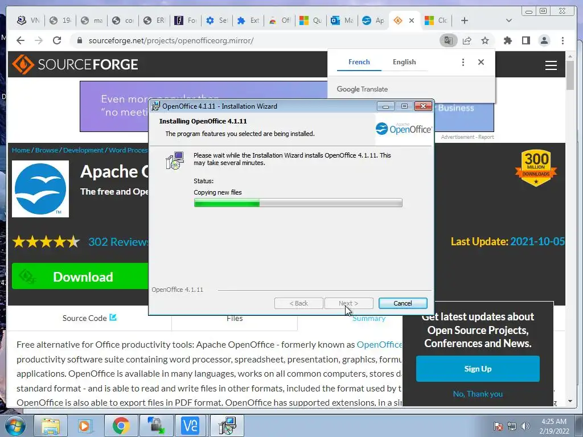Open Windows Media Player from the taskbar
Screen dimensions: 583x437
(x=85, y=426)
